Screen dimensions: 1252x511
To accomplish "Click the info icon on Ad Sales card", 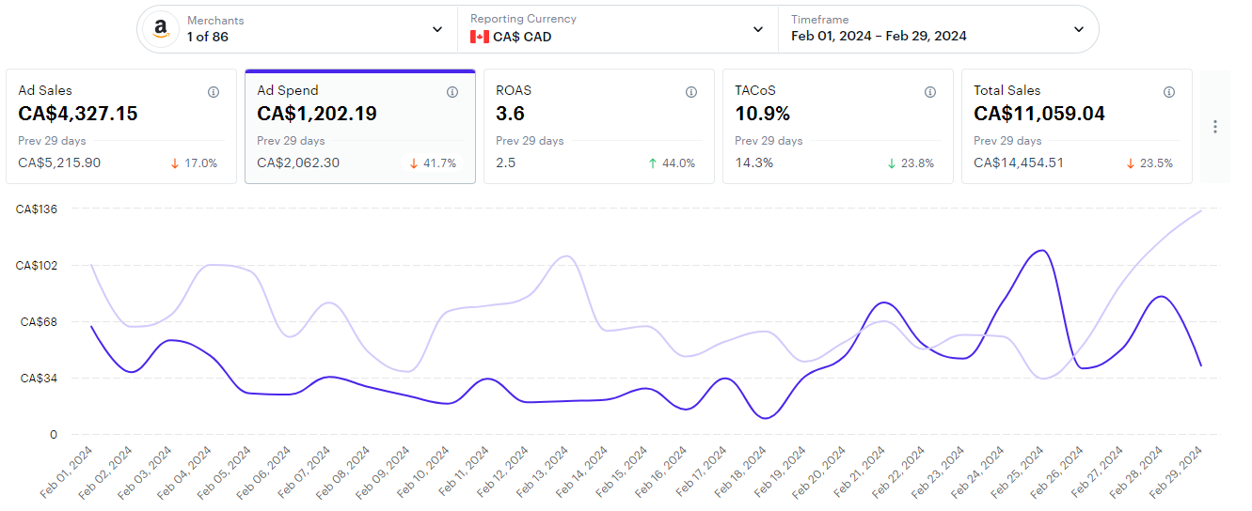I will point(214,92).
